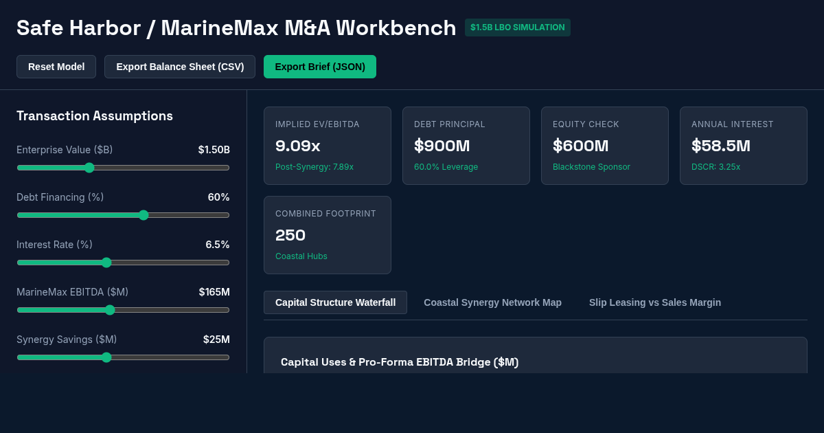Adjust the Enterprise Value slider
824x433 pixels.
pyautogui.click(x=123, y=168)
